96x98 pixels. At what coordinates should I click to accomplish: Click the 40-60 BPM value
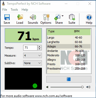click(78, 38)
